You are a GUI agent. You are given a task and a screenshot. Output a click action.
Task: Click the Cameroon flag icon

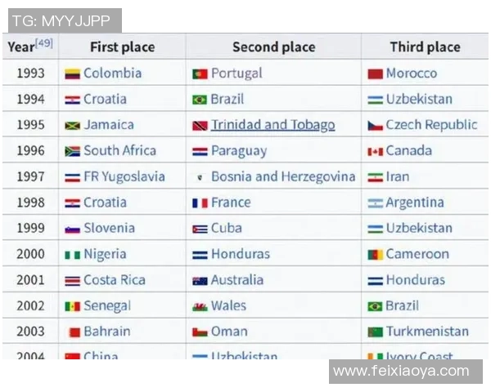point(375,255)
